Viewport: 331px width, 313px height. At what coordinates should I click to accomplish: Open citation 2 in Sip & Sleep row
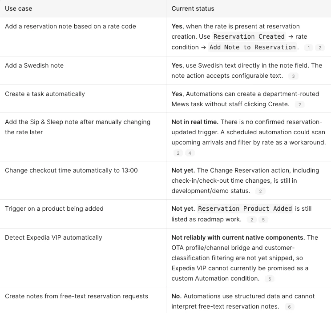pyautogui.click(x=178, y=153)
